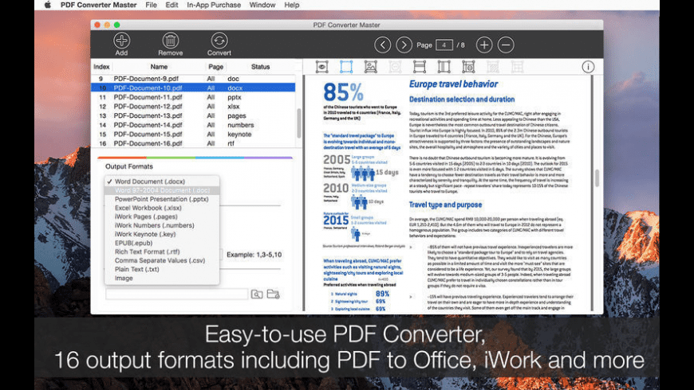Browse output folder with magnifier folder icon
The image size is (694, 390).
pos(257,294)
